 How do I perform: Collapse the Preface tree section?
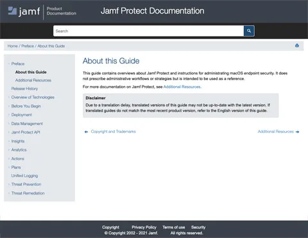(x=9, y=64)
